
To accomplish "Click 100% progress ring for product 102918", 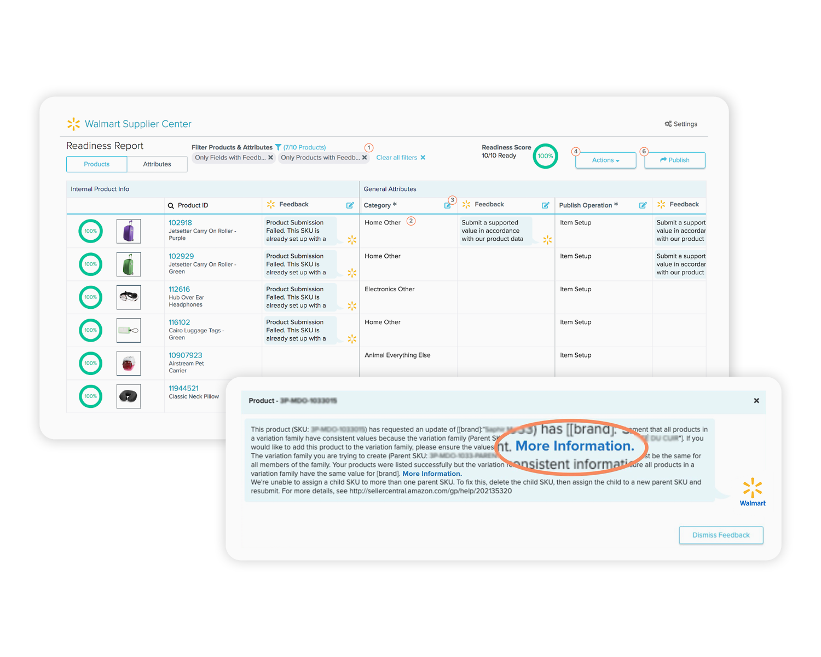I will coord(91,231).
